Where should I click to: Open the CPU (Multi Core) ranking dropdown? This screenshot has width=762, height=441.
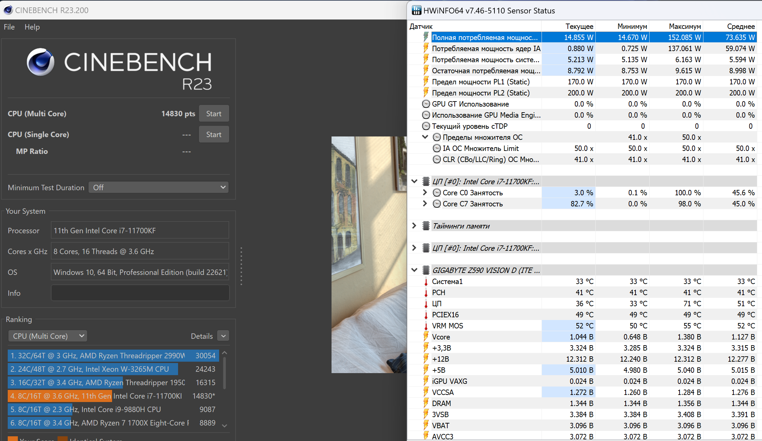tap(47, 336)
